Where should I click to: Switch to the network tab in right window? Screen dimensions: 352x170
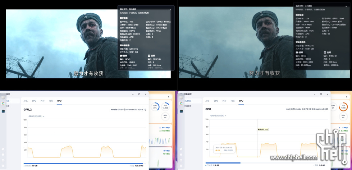coord(233,101)
